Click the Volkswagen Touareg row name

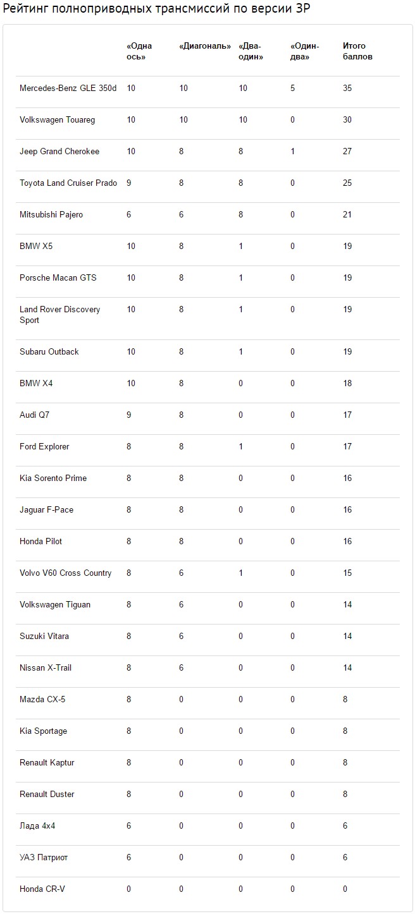(x=58, y=120)
